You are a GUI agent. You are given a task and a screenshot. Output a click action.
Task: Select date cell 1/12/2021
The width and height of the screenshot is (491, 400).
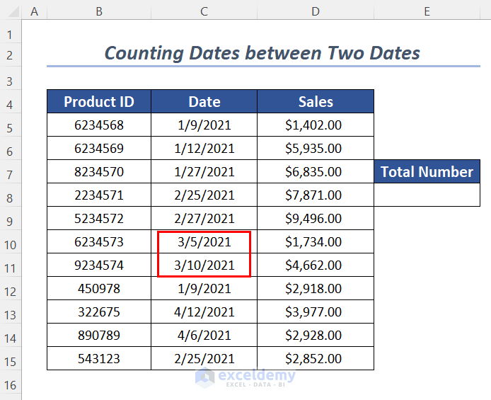pyautogui.click(x=204, y=148)
